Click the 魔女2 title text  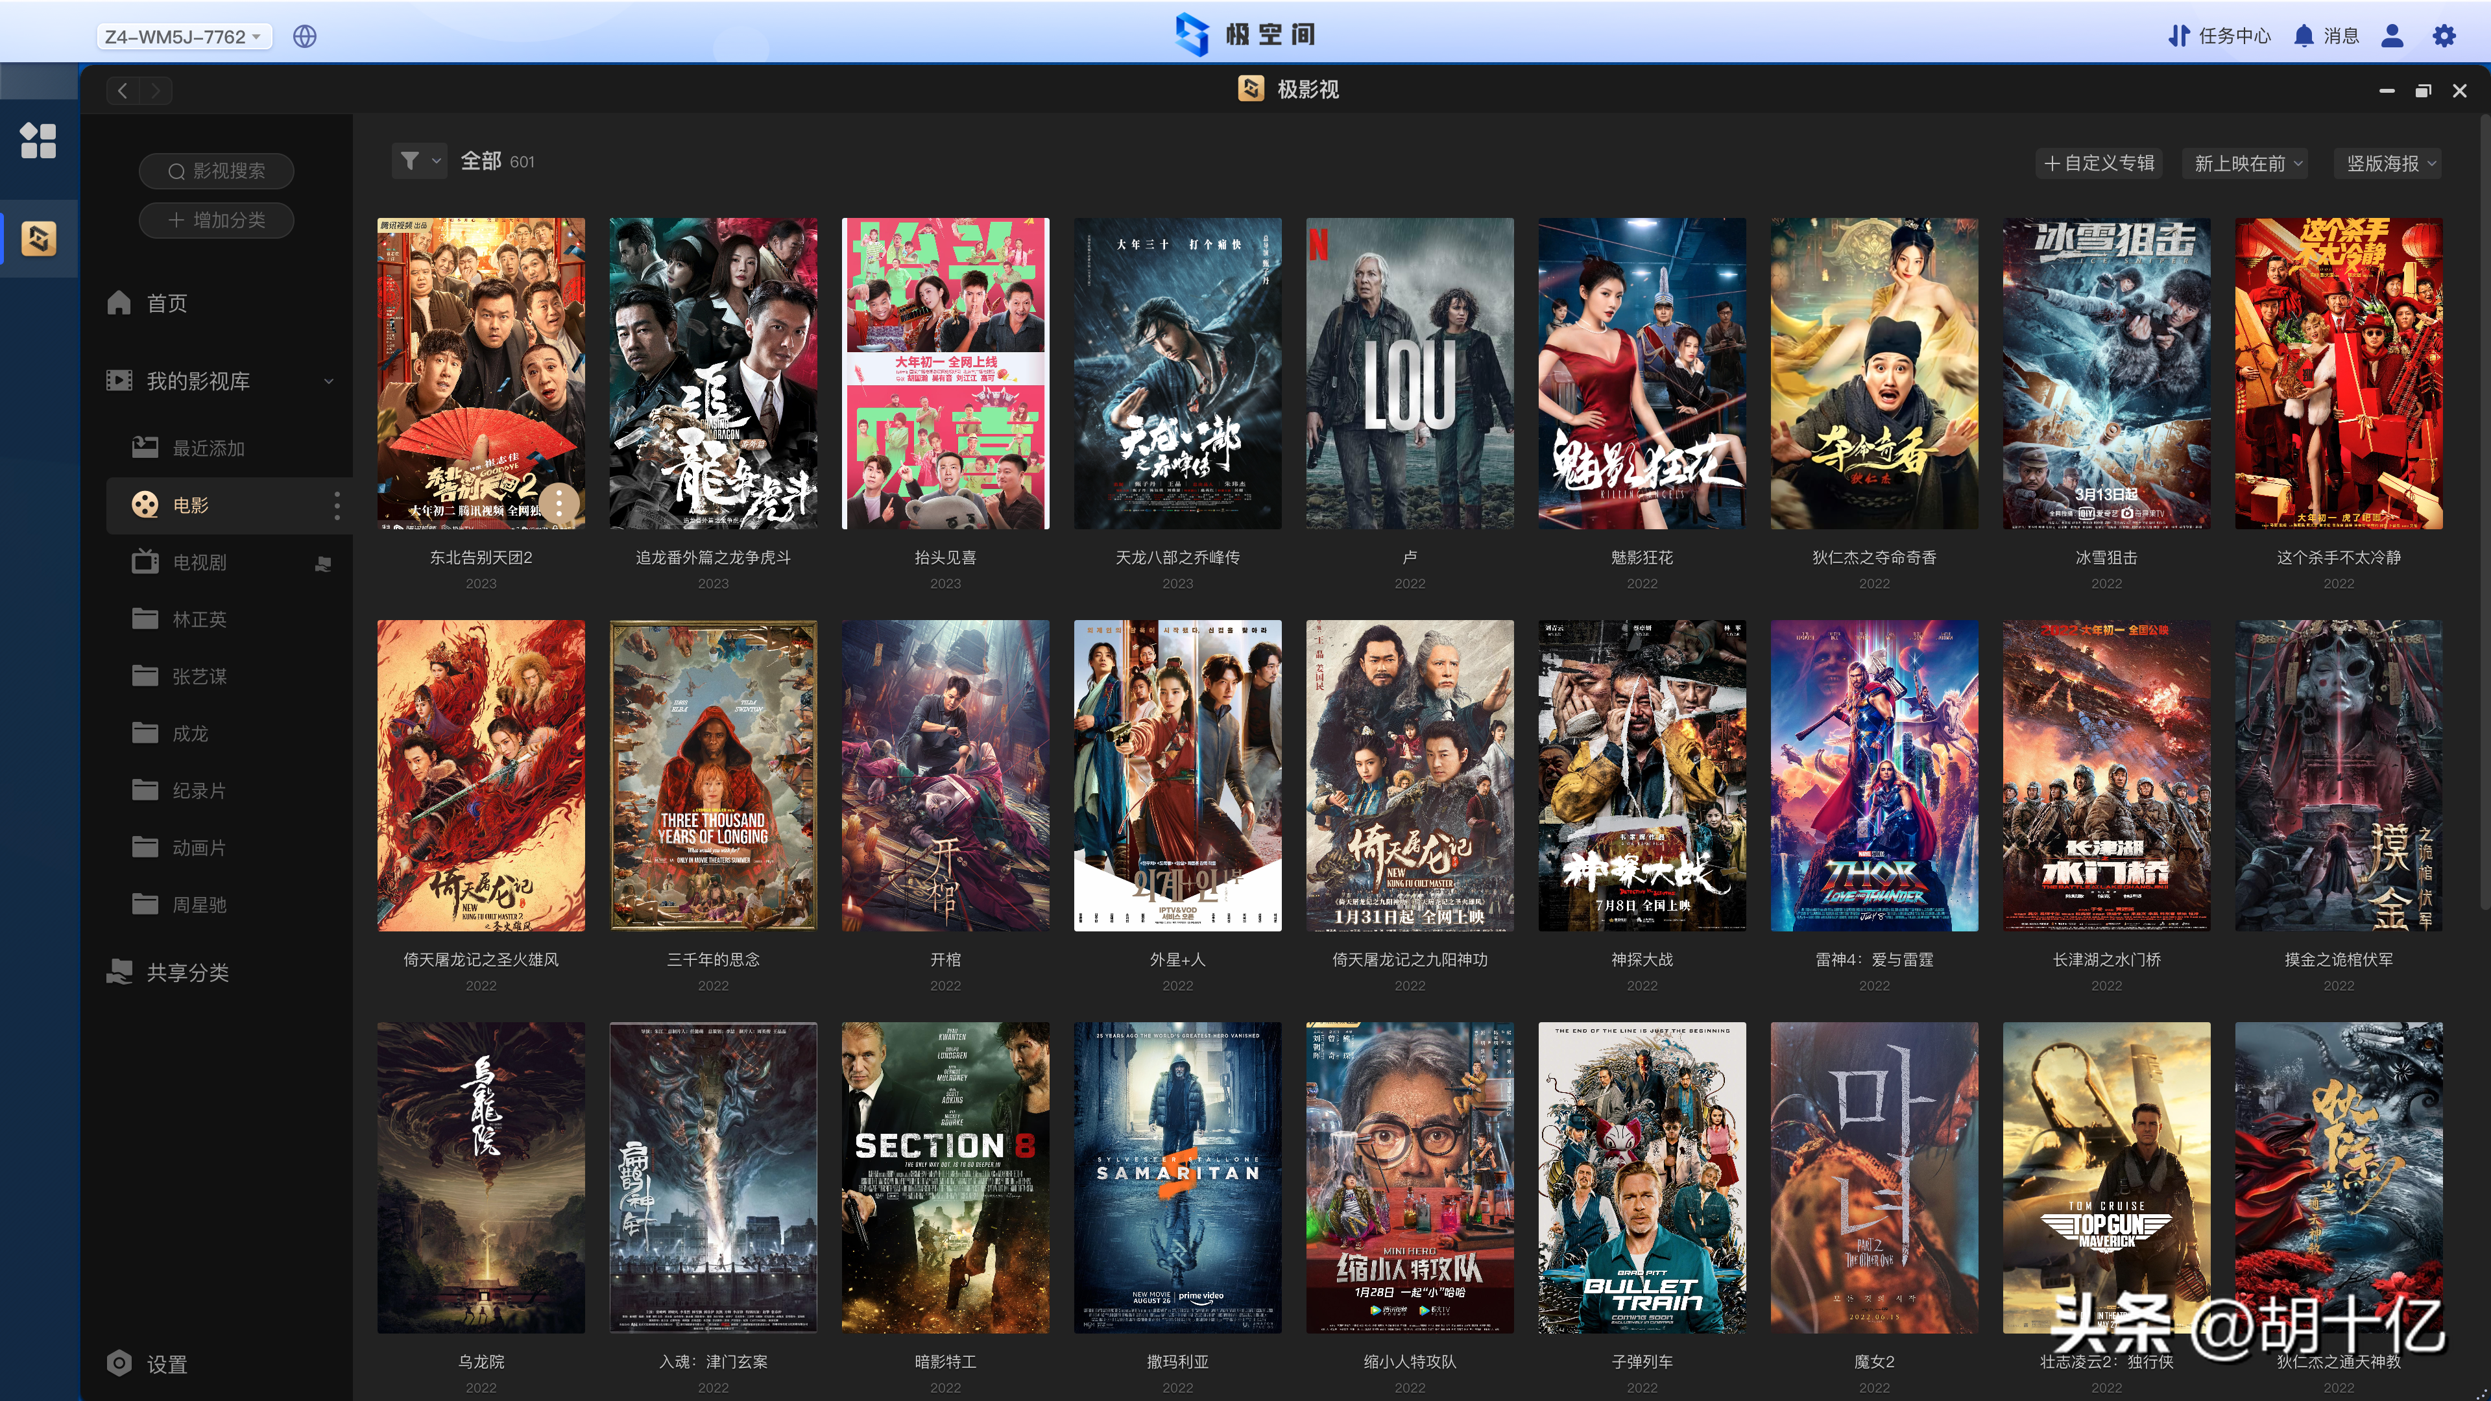click(1874, 1362)
